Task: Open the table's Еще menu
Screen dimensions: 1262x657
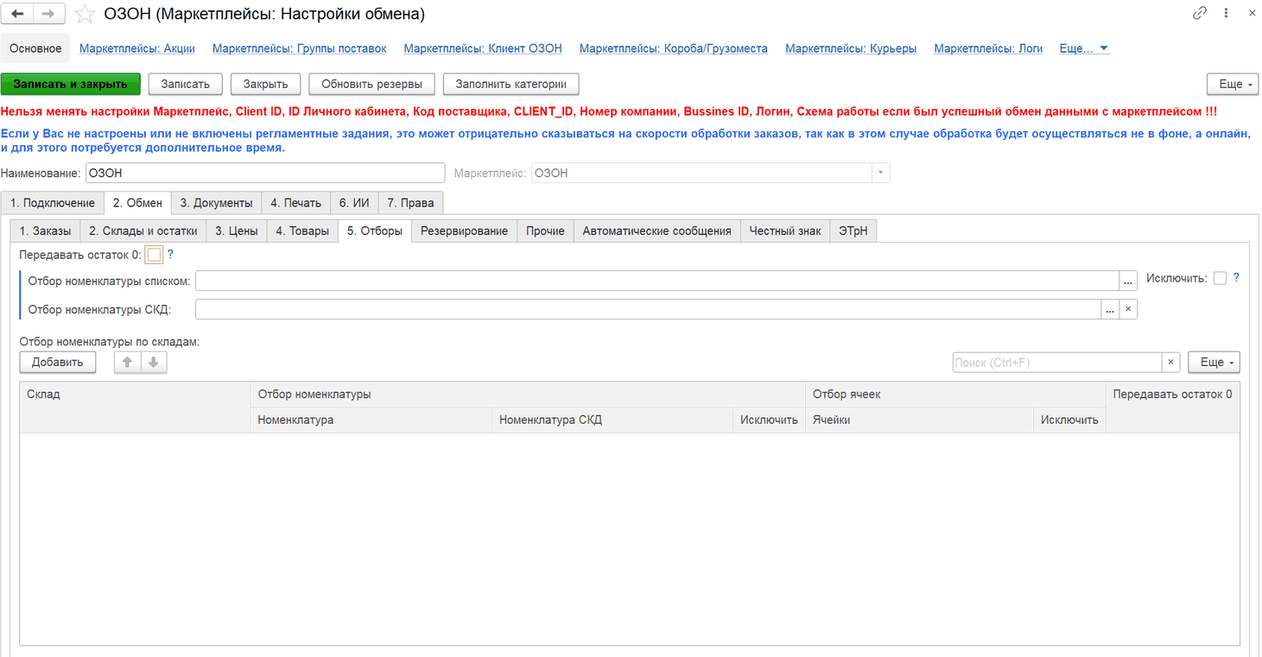Action: click(1214, 363)
